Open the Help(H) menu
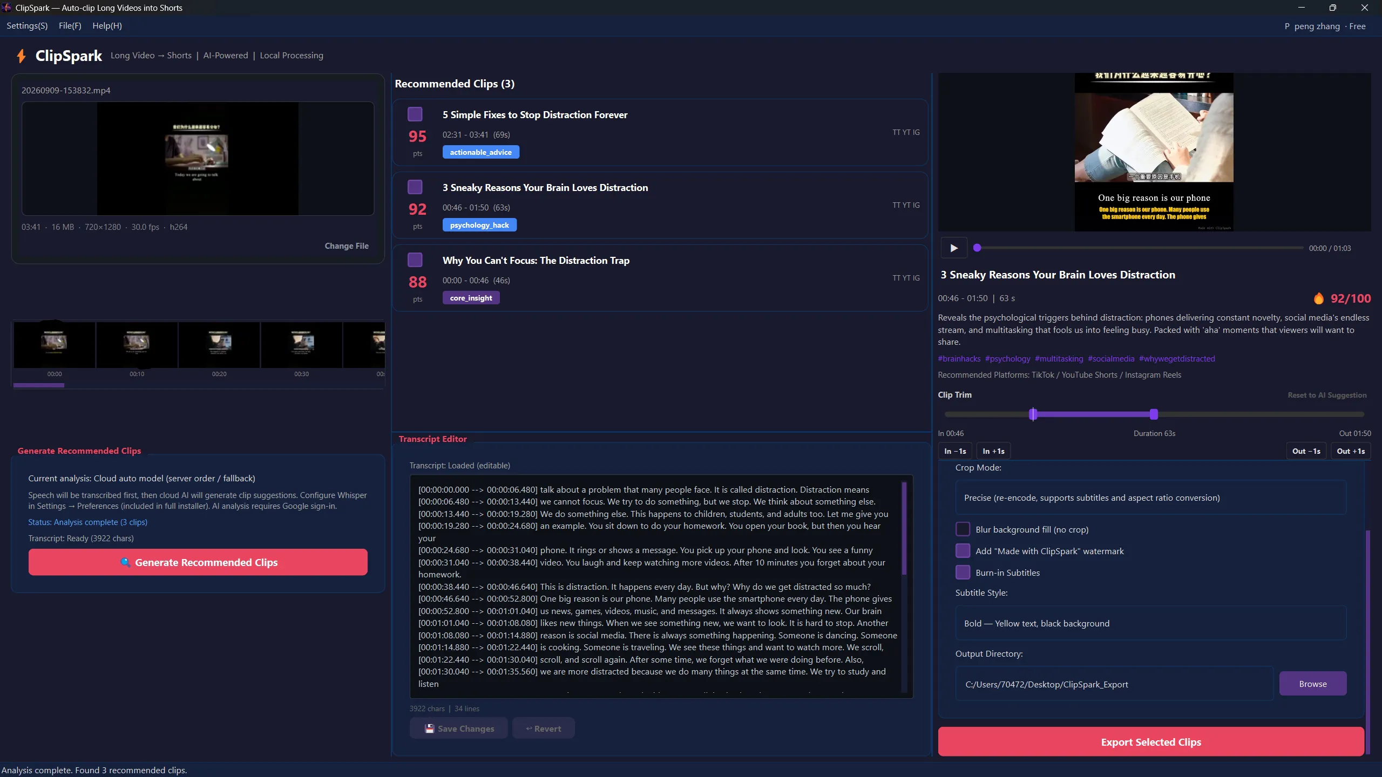 click(107, 26)
